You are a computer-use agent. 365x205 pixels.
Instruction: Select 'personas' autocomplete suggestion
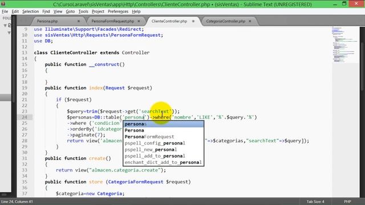coord(164,124)
